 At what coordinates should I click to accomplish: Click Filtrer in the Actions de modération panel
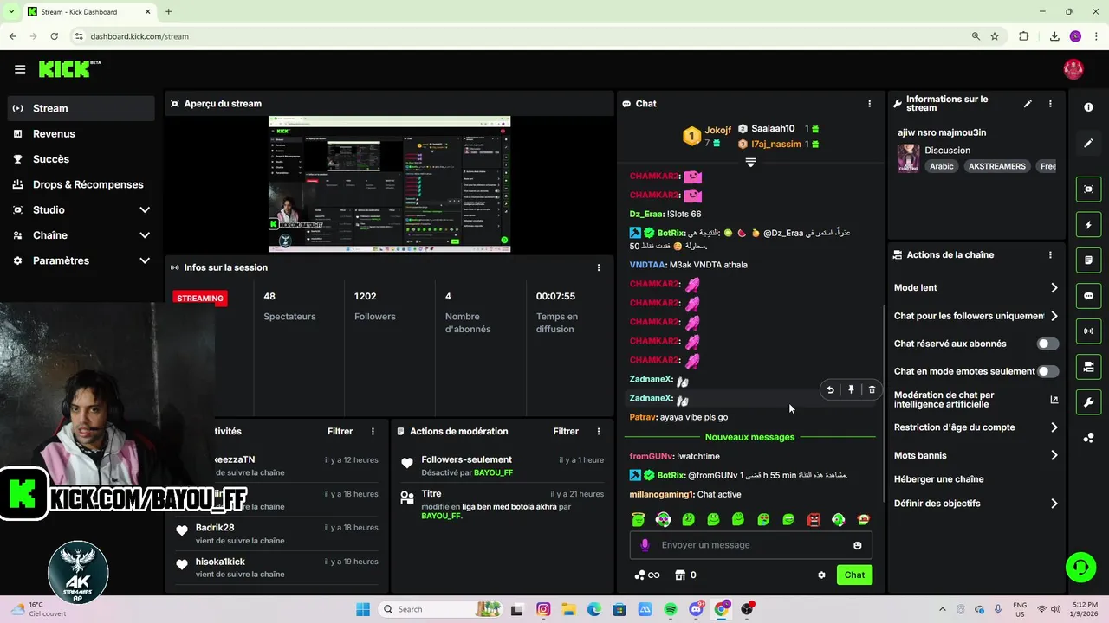coord(566,431)
